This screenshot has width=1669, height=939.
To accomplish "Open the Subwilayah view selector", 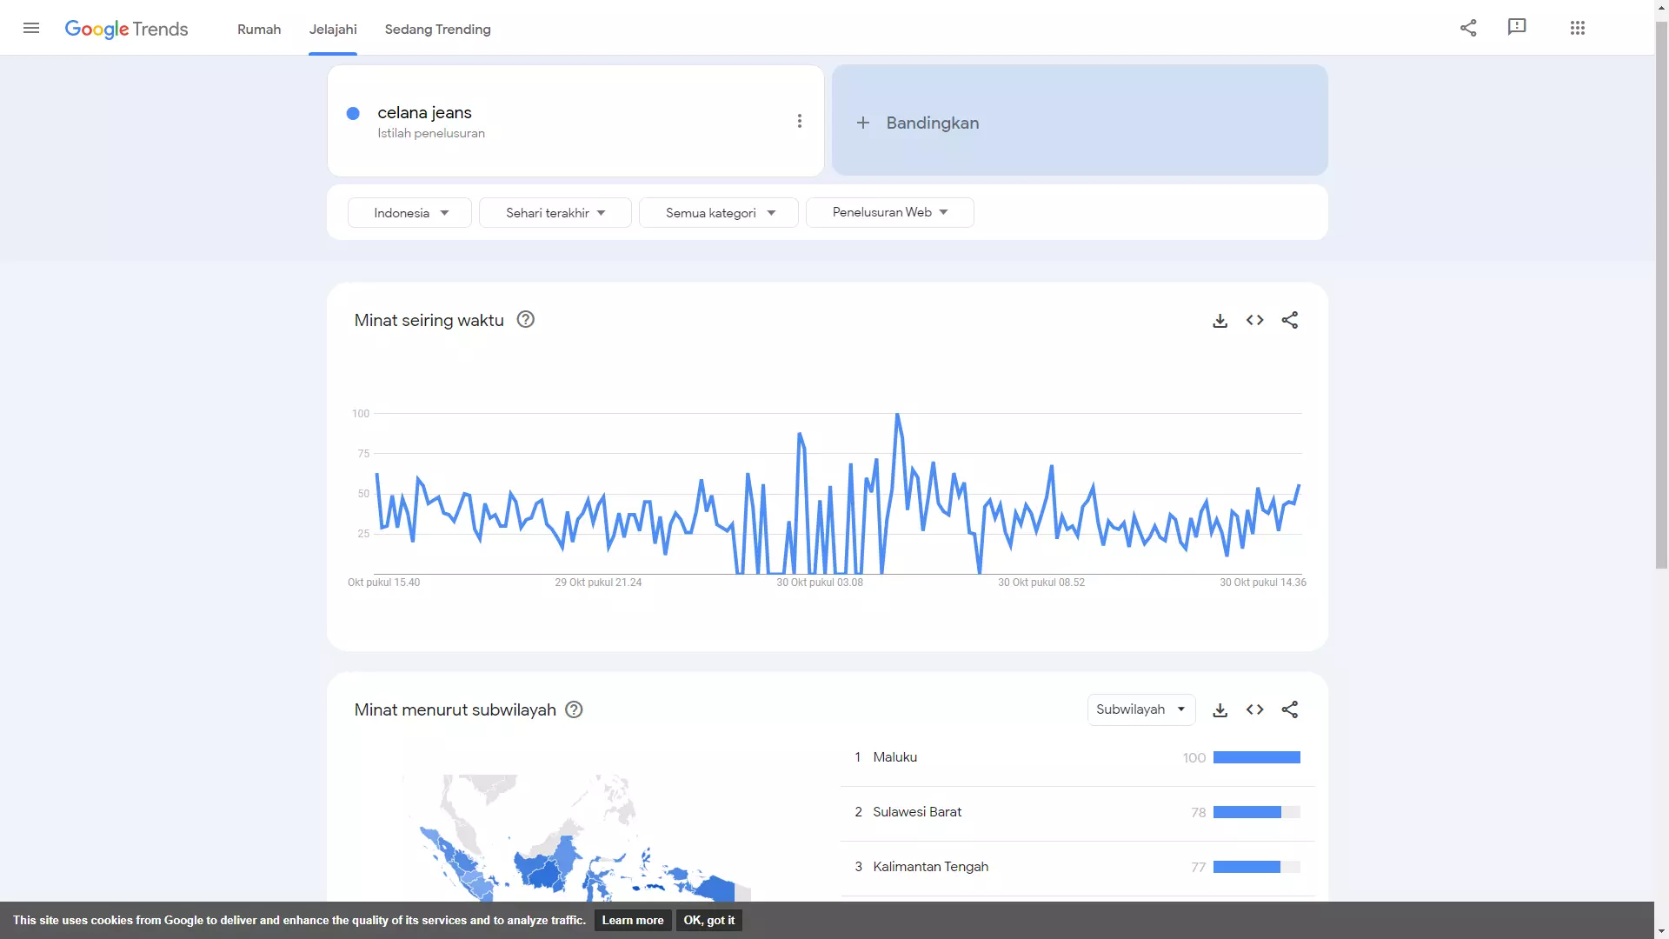I will pyautogui.click(x=1140, y=709).
